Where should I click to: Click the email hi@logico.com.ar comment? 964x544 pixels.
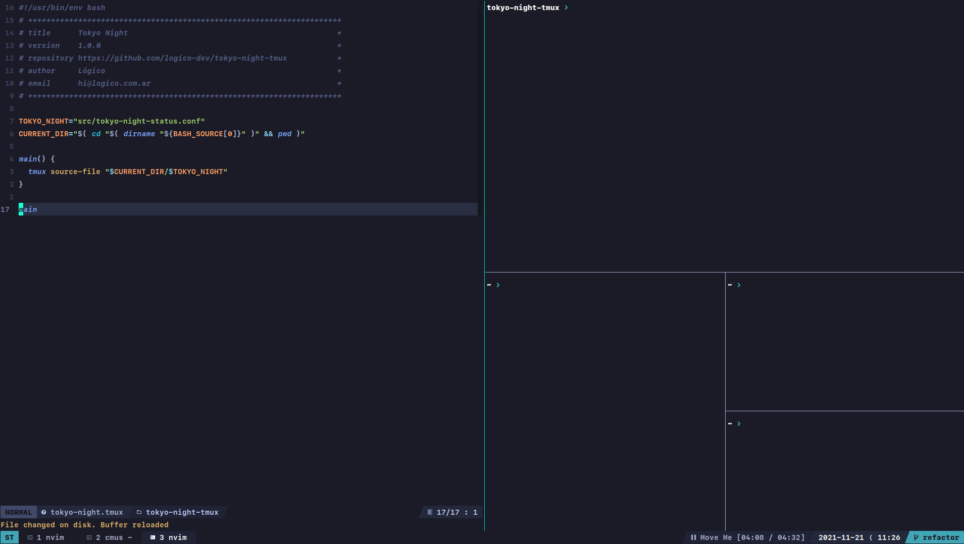[x=114, y=83]
